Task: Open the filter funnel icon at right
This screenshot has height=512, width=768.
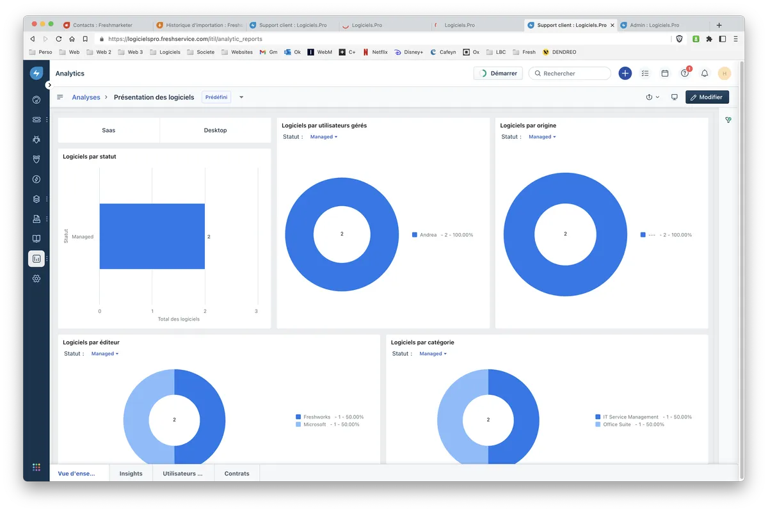Action: coord(728,120)
